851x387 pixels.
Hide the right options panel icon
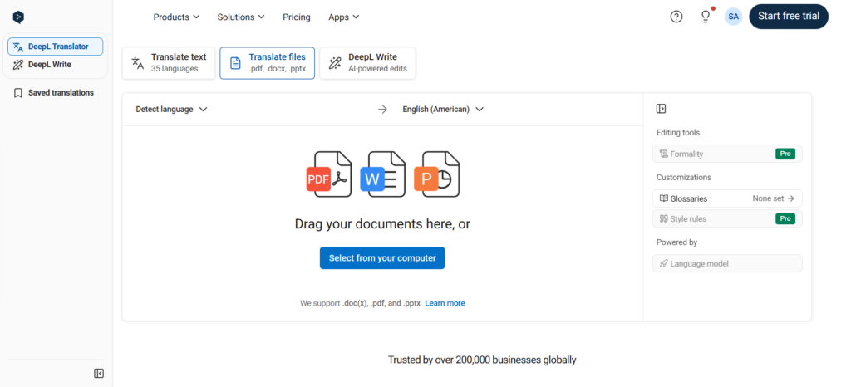pyautogui.click(x=662, y=109)
